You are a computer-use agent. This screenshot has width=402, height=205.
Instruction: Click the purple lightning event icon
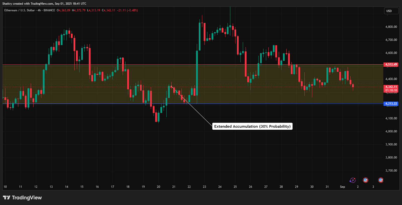(352, 180)
